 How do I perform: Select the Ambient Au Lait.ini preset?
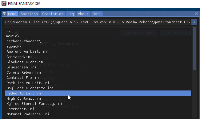click(98, 52)
